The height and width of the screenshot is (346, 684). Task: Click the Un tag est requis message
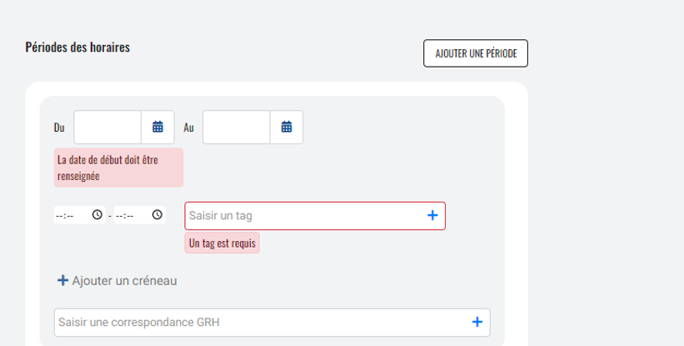[222, 243]
